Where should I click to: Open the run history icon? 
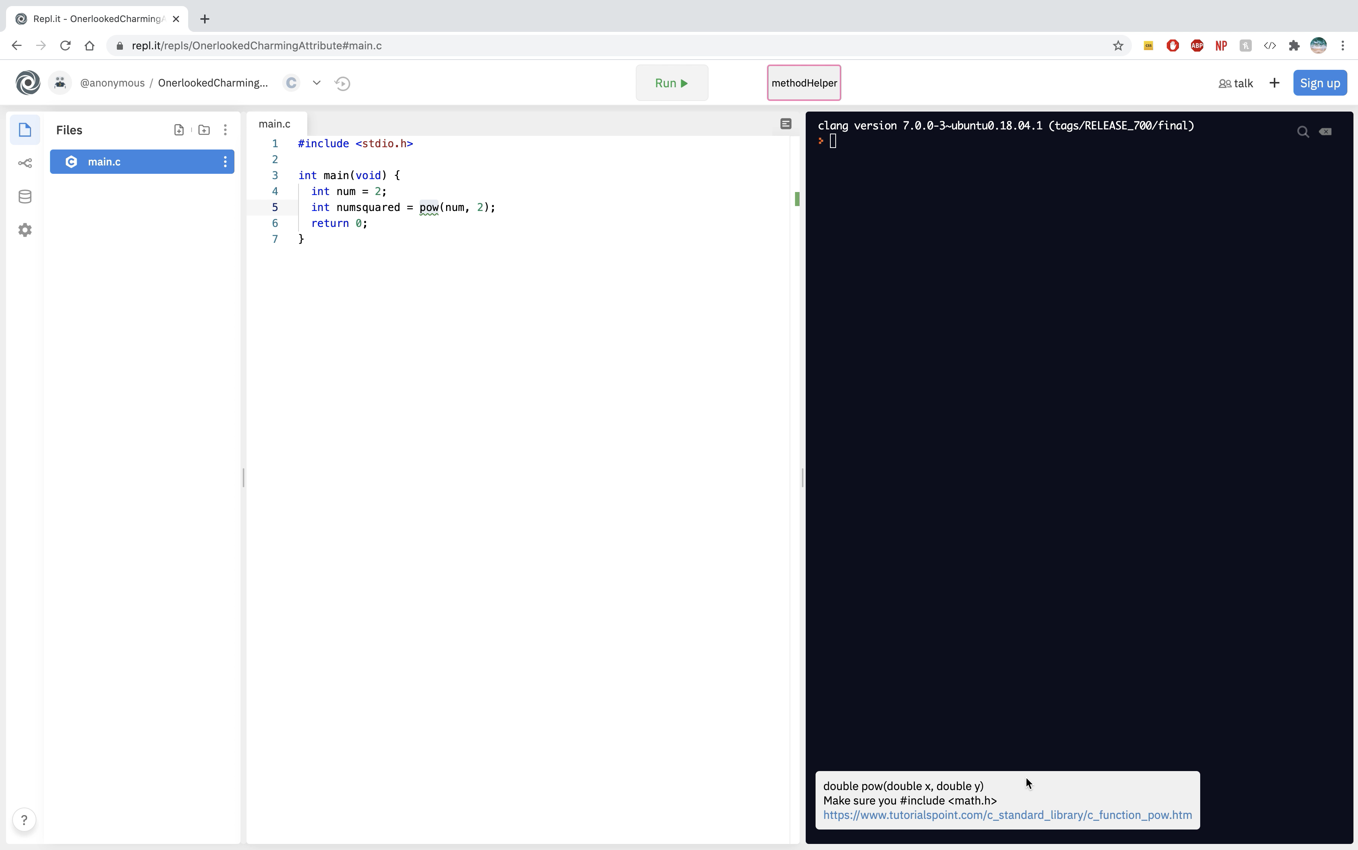(342, 83)
